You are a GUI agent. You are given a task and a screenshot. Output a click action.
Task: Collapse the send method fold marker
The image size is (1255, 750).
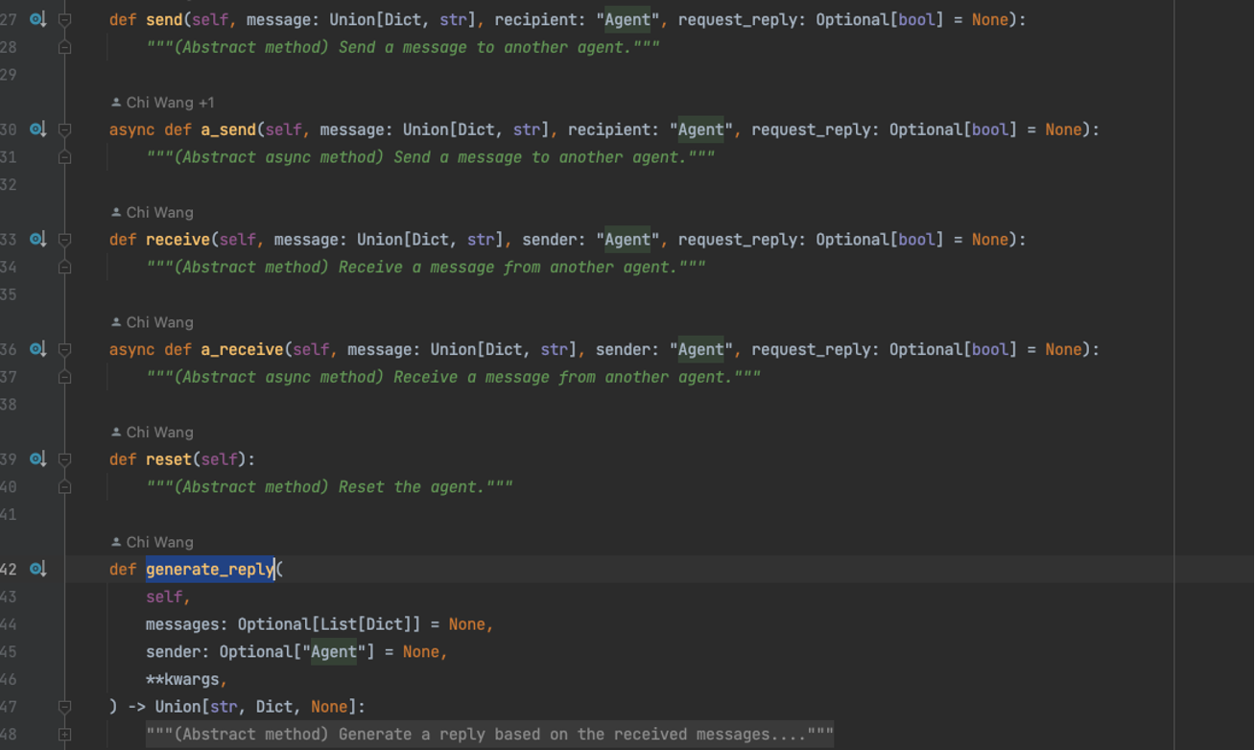pos(65,19)
